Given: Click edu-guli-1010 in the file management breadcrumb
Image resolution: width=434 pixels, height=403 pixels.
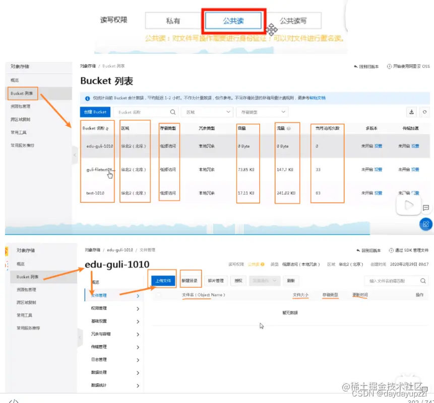Looking at the screenshot, I should click(x=120, y=250).
